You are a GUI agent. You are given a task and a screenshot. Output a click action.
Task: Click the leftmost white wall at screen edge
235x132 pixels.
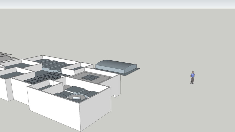click(4, 89)
